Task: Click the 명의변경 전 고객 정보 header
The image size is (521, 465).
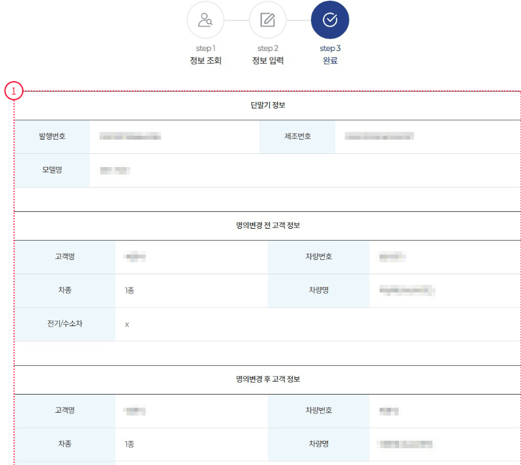Action: [x=267, y=226]
